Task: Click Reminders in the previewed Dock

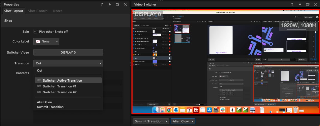Action: click(x=202, y=110)
